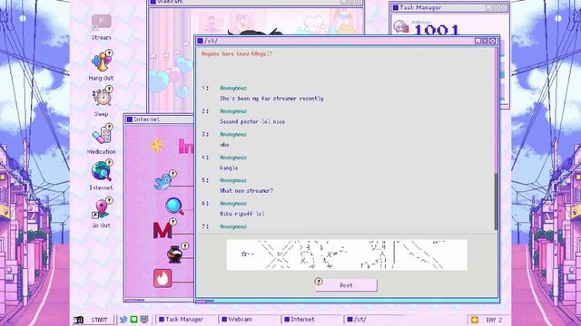This screenshot has height=326, width=581.
Task: Click the reply text "kangle"
Action: [229, 168]
